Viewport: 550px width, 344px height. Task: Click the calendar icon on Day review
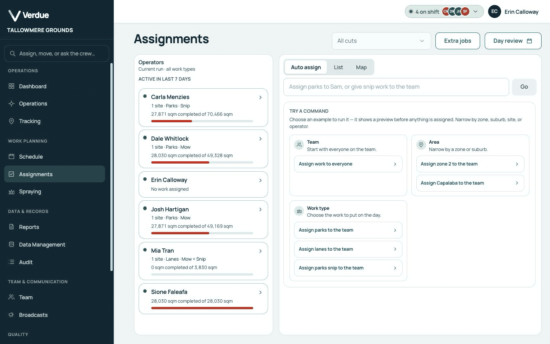coord(529,41)
